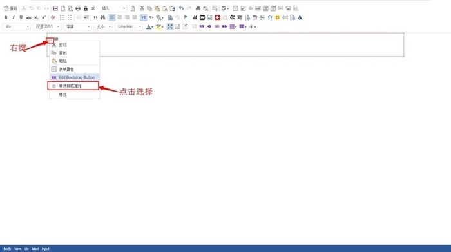This screenshot has height=252, width=451.
Task: Open the Line Height dropdown
Action: (x=129, y=26)
